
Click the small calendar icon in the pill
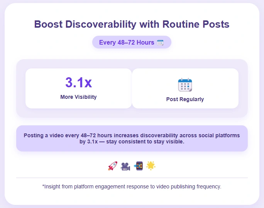click(160, 42)
